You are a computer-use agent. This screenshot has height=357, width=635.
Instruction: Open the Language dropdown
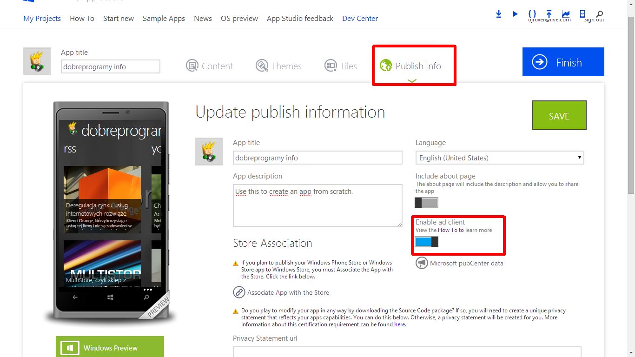point(500,158)
